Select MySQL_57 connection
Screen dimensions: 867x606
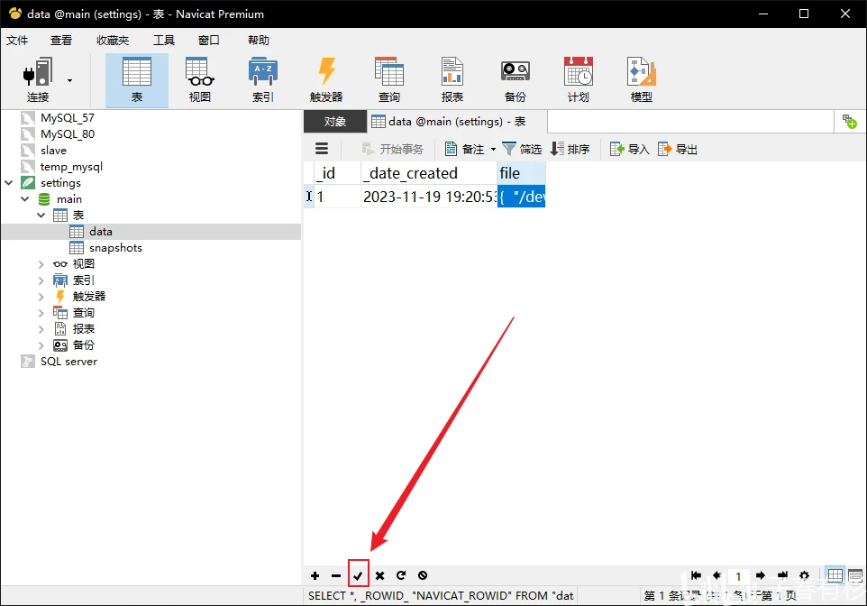tap(67, 118)
